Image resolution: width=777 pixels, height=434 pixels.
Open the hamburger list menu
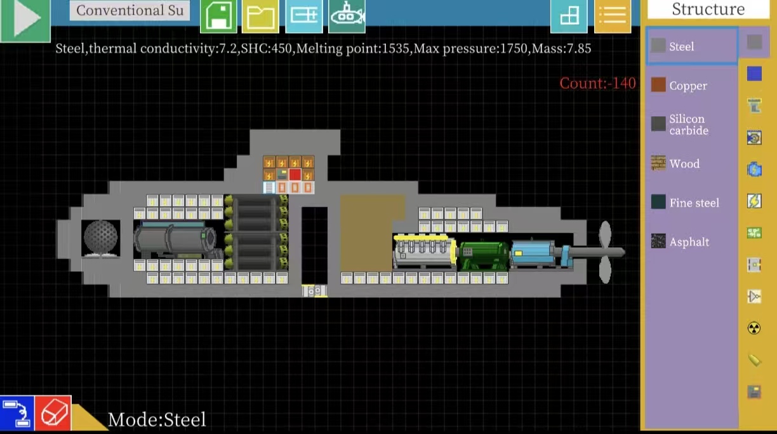(x=612, y=16)
